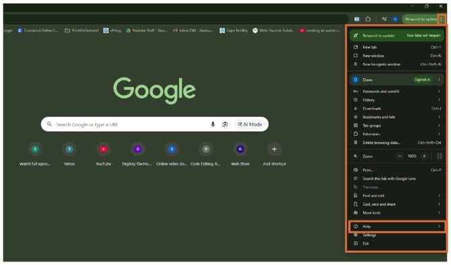Click the profile avatar in the toolbar
The width and height of the screenshot is (451, 265).
point(395,19)
